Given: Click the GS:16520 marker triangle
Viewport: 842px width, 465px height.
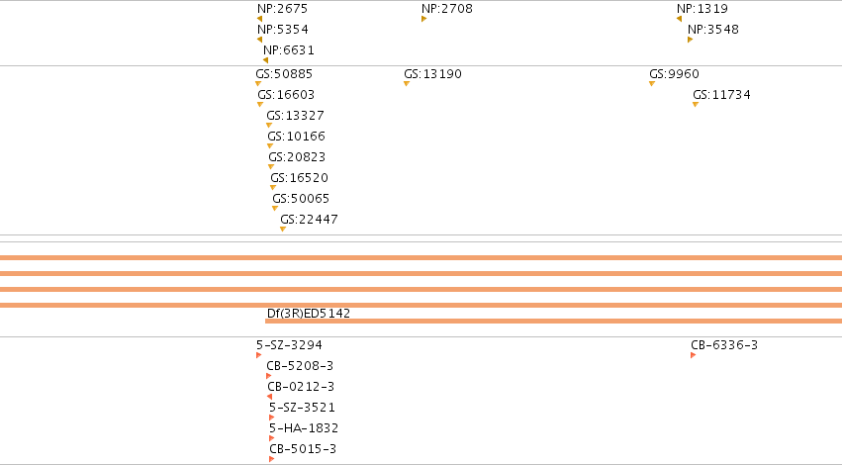Looking at the screenshot, I should [273, 188].
